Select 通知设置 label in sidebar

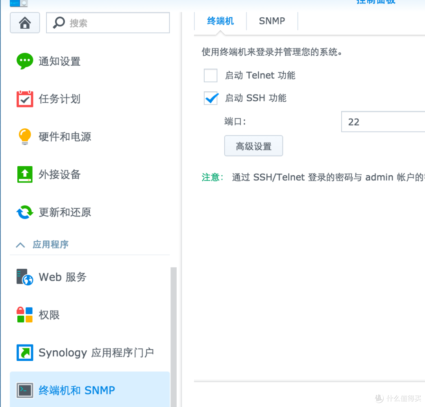[x=59, y=61]
